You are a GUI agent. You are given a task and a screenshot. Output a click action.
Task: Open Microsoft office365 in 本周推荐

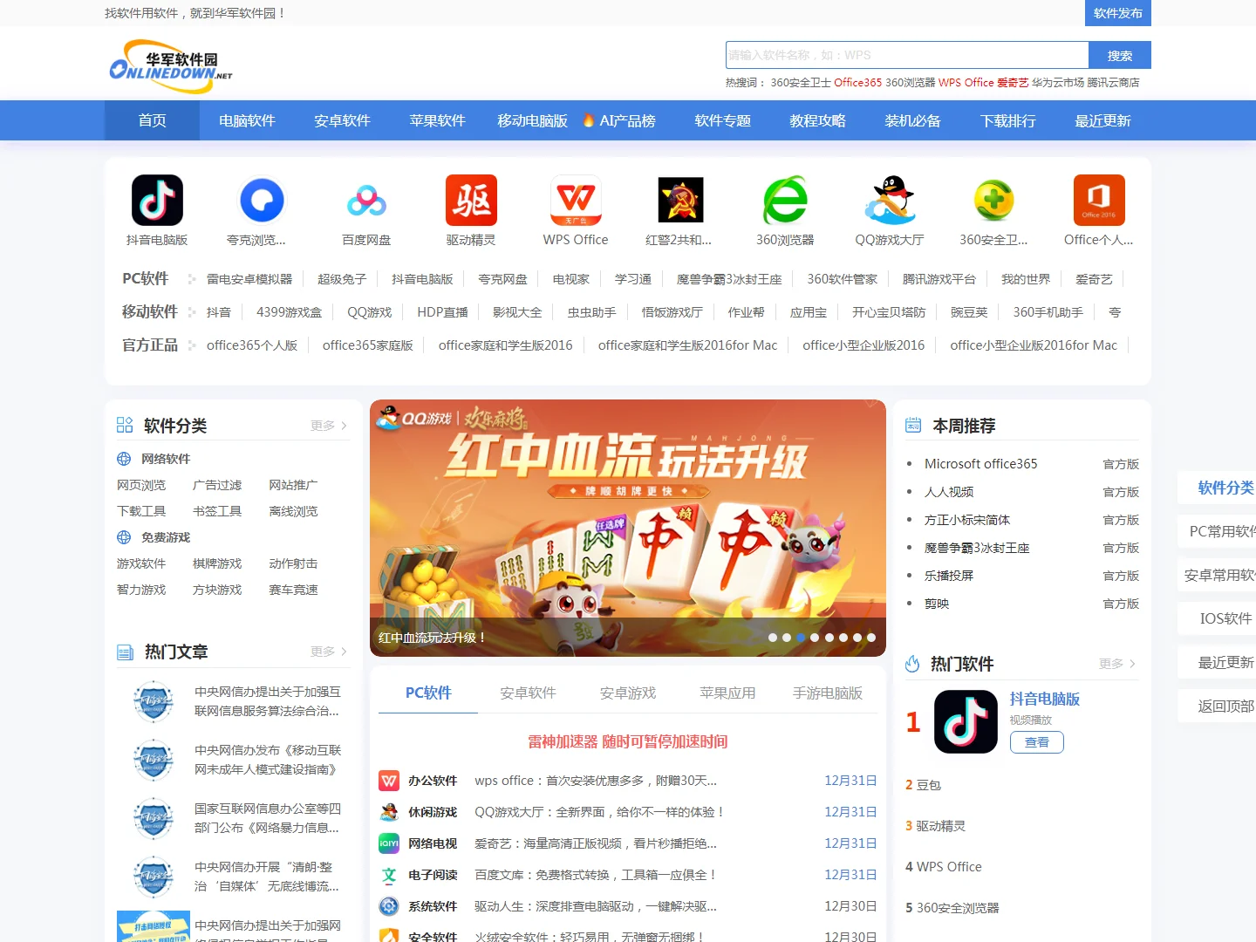980,464
